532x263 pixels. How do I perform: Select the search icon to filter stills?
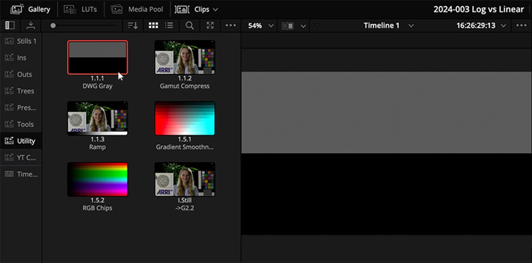point(189,25)
